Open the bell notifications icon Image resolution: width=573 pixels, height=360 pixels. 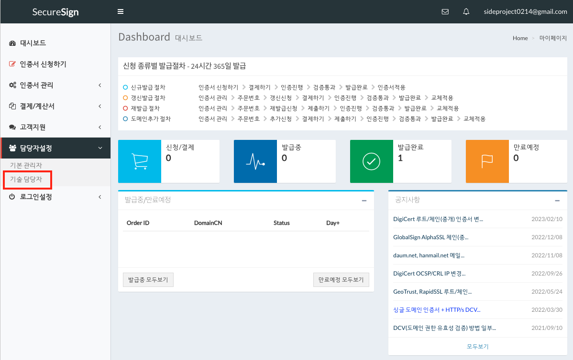(466, 11)
